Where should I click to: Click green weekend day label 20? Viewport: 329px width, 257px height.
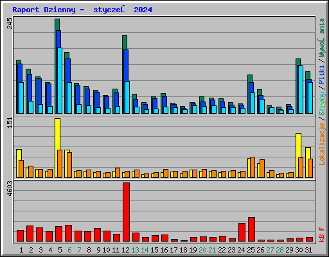[202, 250]
